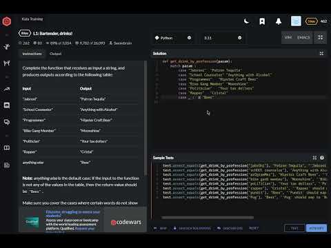
Task: Expand the Solution editor panel
Action: (321, 54)
